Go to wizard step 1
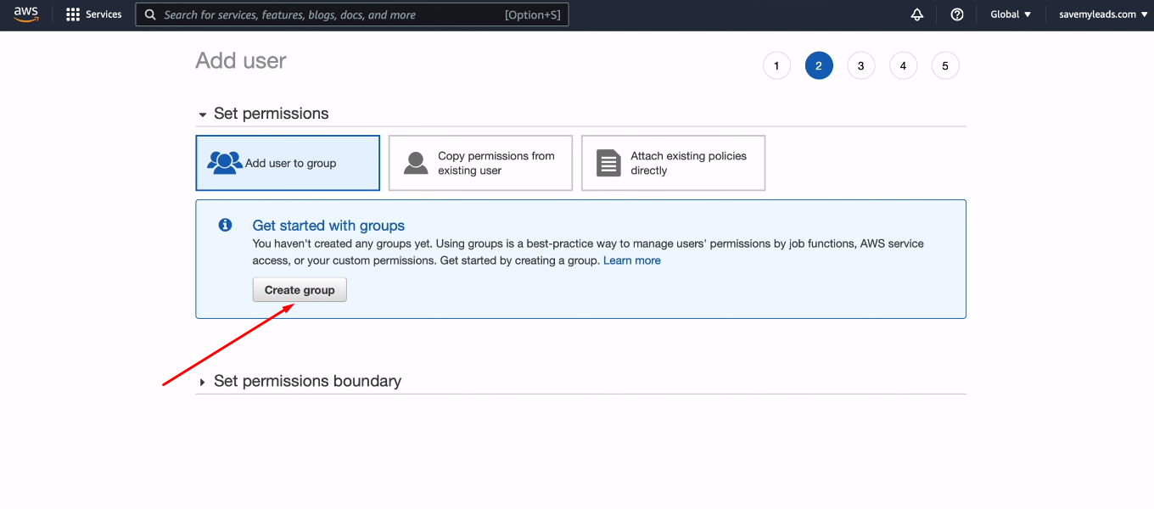 pos(776,65)
